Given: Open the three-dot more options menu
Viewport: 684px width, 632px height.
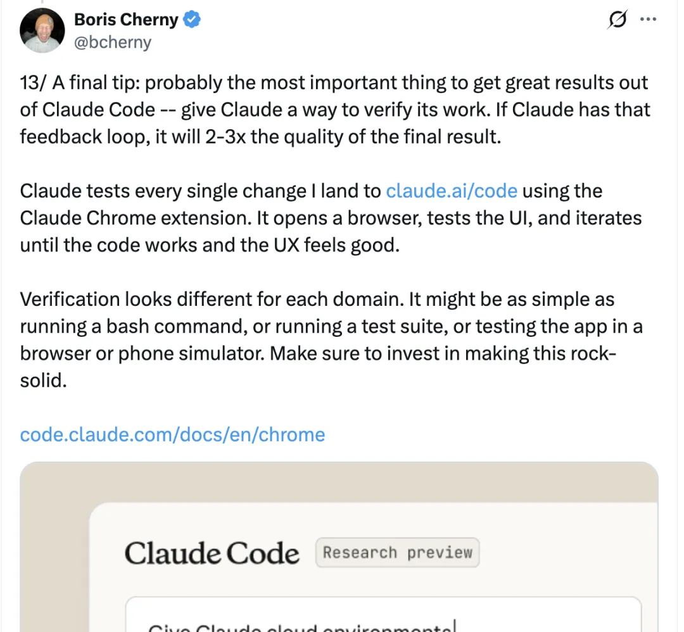Looking at the screenshot, I should point(649,19).
